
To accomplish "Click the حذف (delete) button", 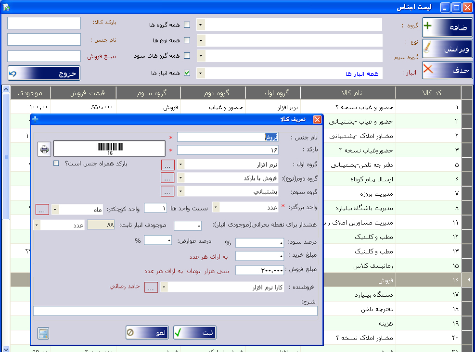I will point(447,70).
